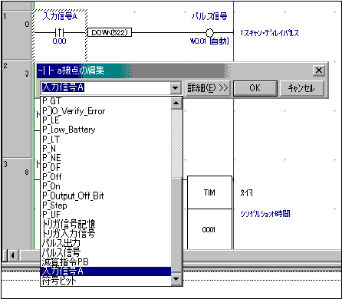Image resolution: width=342 pixels, height=299 pixels.
Task: Select the 0.00 contact in rung 0
Action: click(60, 33)
